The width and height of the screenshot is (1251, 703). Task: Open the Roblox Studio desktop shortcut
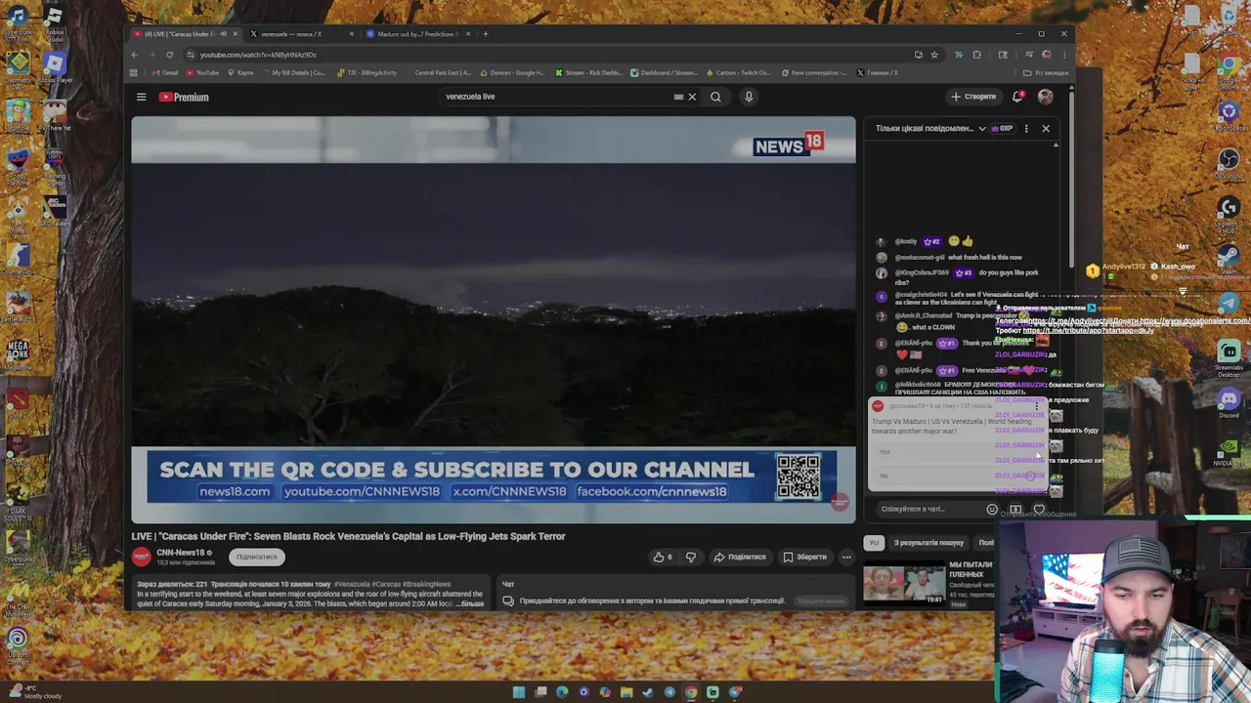pyautogui.click(x=54, y=23)
